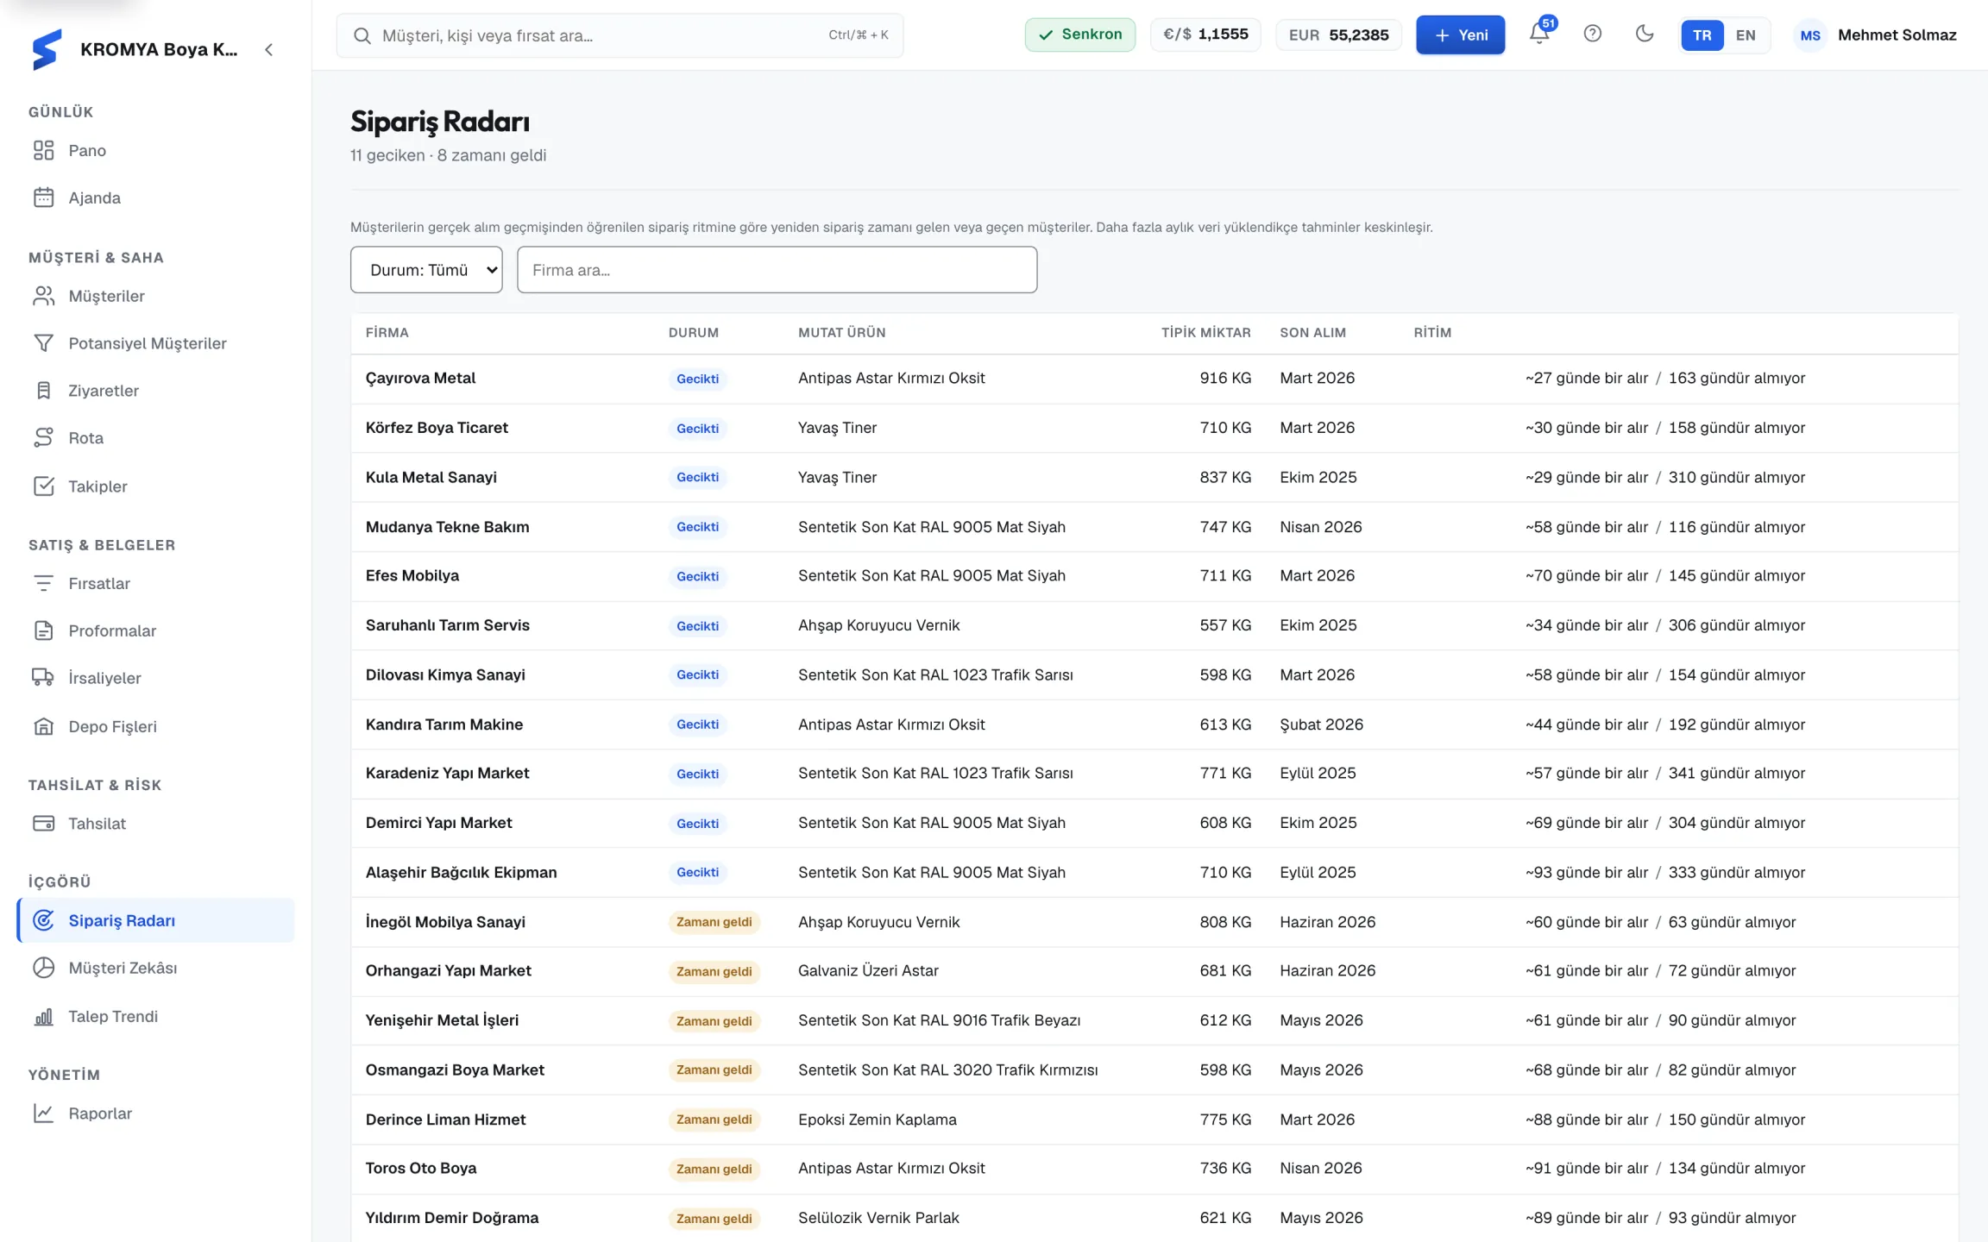Click Zamanı geldi badge for İnegöl Mobilya

tap(714, 922)
